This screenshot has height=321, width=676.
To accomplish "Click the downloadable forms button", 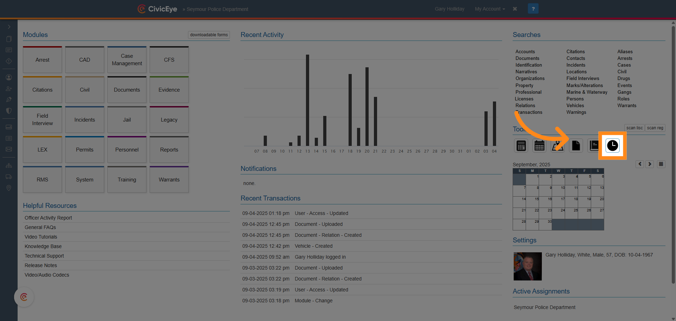I will pyautogui.click(x=209, y=35).
